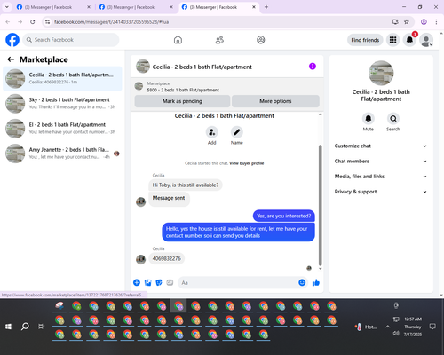The image size is (444, 355).
Task: Click the Hi Toby message bubble
Action: [186, 185]
